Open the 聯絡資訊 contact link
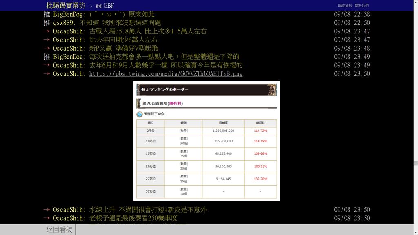The image size is (418, 235). pyautogui.click(x=345, y=6)
